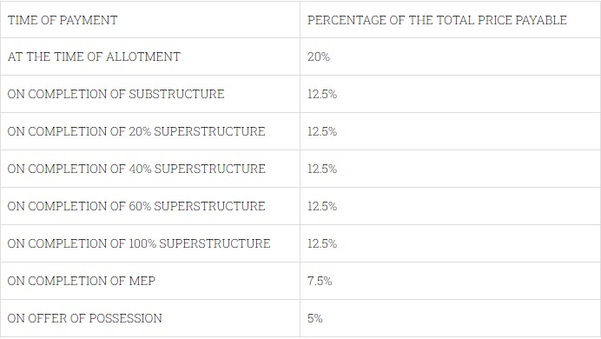Select the 5% value for possession
This screenshot has height=339, width=601.
(314, 318)
